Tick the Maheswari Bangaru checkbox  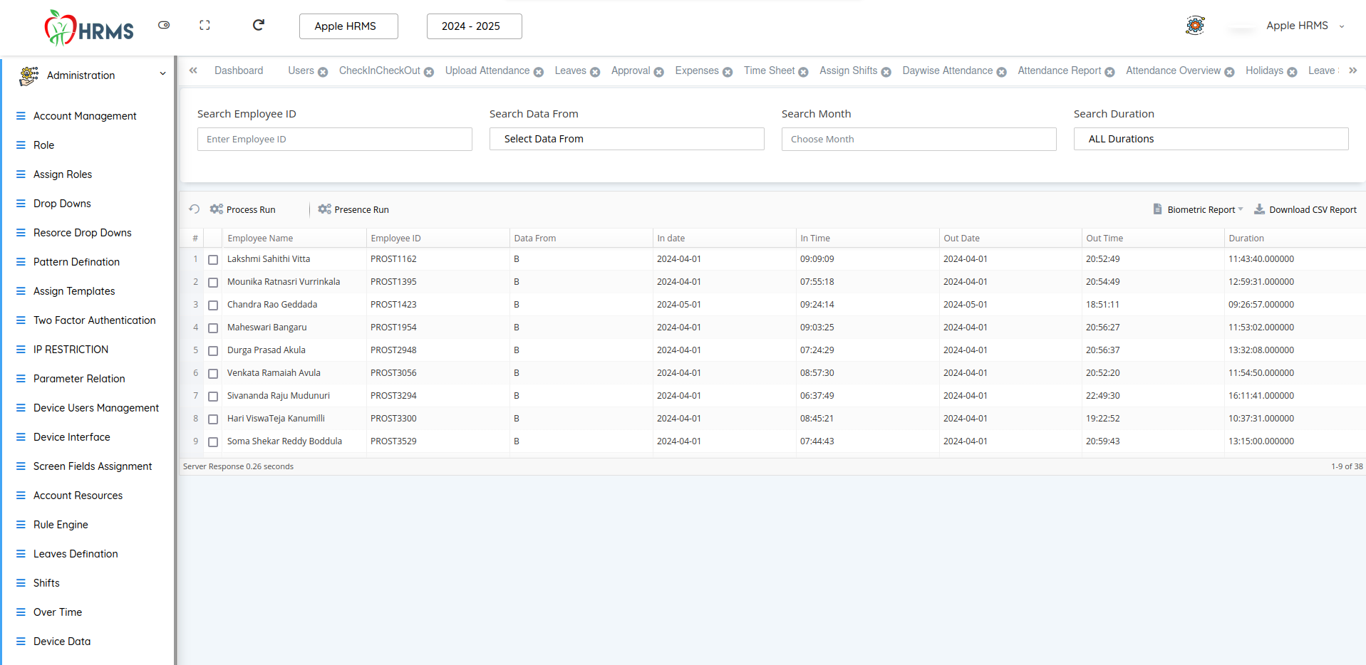point(213,328)
